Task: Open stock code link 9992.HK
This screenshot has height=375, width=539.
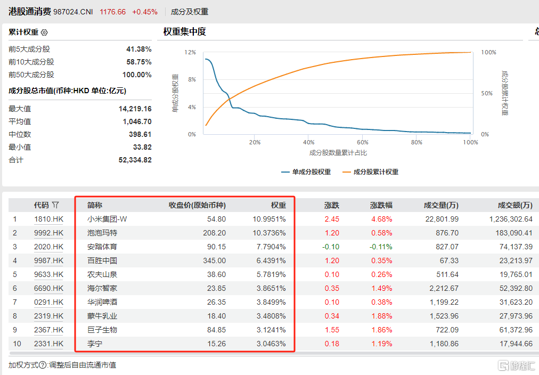Action: (48, 233)
